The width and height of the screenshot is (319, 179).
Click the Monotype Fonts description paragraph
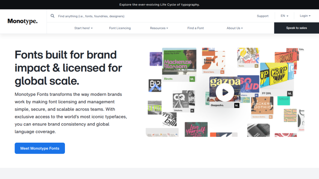pos(71,113)
